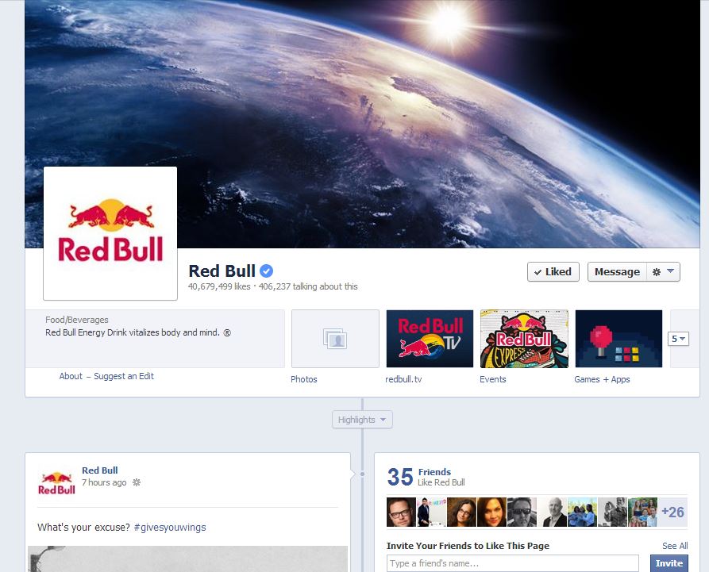Open the Red Bull TV app tile
The height and width of the screenshot is (572, 709).
[x=430, y=339]
